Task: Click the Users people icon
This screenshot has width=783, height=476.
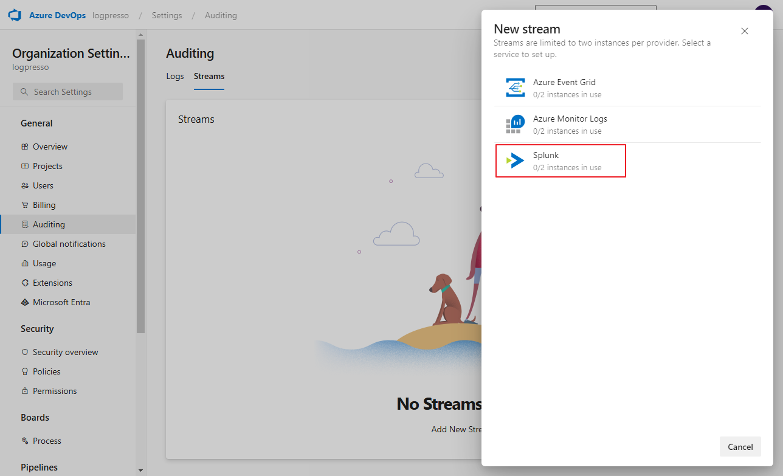Action: pyautogui.click(x=25, y=185)
